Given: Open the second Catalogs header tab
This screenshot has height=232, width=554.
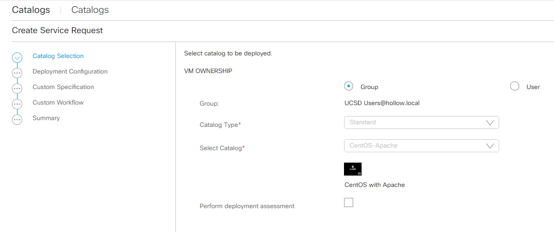Looking at the screenshot, I should [90, 10].
